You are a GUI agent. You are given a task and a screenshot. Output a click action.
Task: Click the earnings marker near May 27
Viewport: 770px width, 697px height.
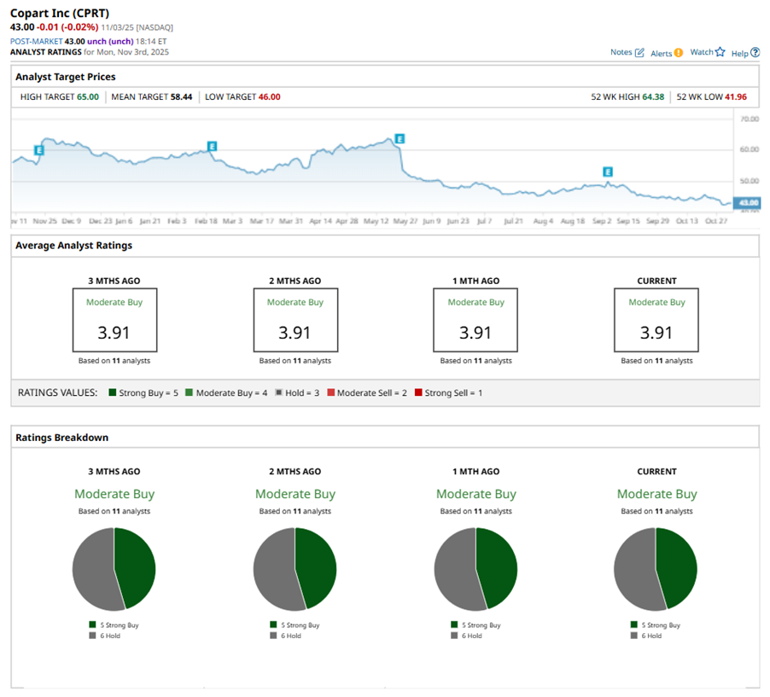point(399,138)
